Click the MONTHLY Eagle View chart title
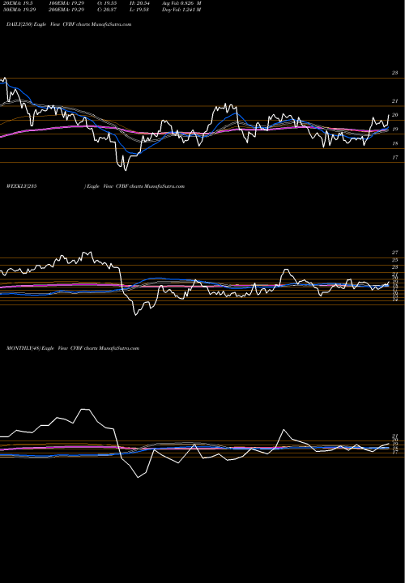 pos(73,348)
